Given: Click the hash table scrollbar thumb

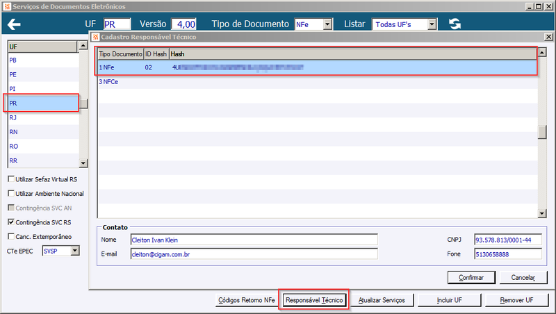Looking at the screenshot, I should tap(542, 132).
